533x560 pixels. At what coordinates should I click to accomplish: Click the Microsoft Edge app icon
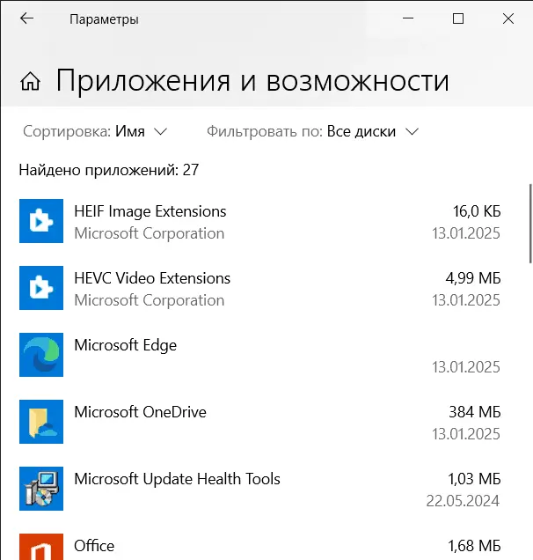pos(41,355)
